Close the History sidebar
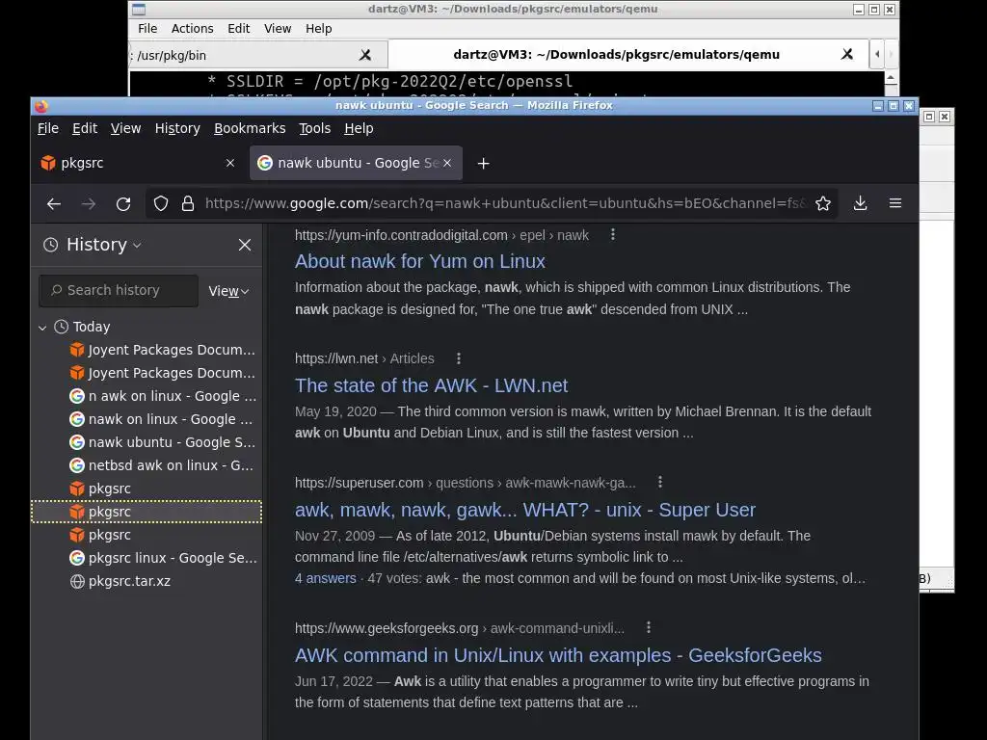The height and width of the screenshot is (740, 987). (245, 245)
